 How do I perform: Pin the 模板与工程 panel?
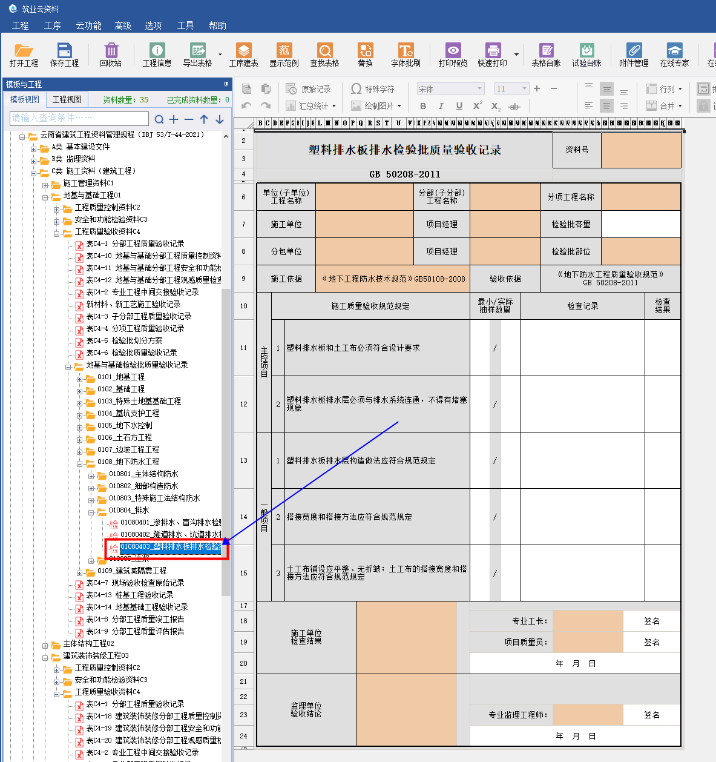[226, 84]
